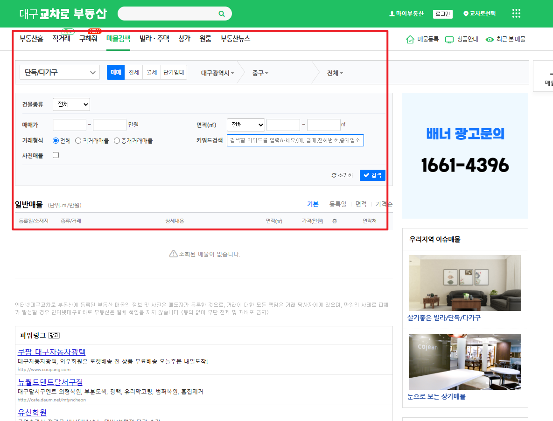This screenshot has width=553, height=421.
Task: Click the 로그인 button
Action: coord(442,14)
